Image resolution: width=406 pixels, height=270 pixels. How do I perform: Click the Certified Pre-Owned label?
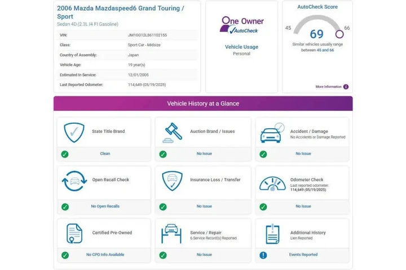[112, 232]
